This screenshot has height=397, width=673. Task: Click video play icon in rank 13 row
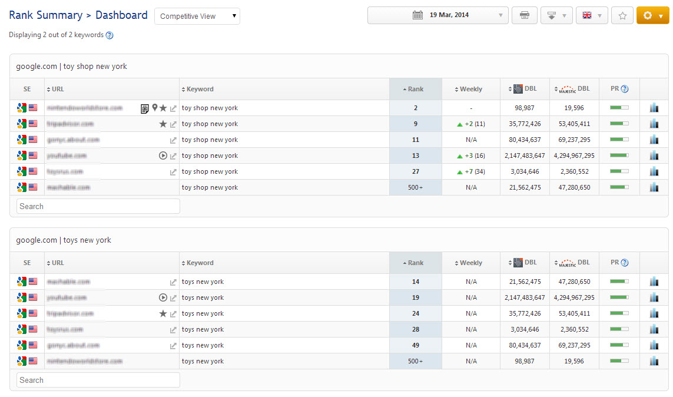(x=163, y=156)
